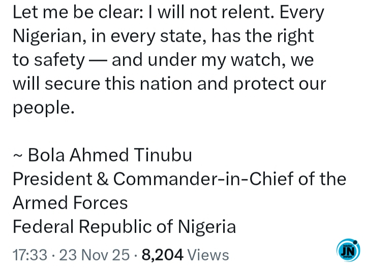This screenshot has height=268, width=366.
Task: Click the JN circular logo watermark
Action: click(348, 251)
